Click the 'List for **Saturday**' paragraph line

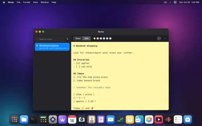pyautogui.click(x=104, y=53)
